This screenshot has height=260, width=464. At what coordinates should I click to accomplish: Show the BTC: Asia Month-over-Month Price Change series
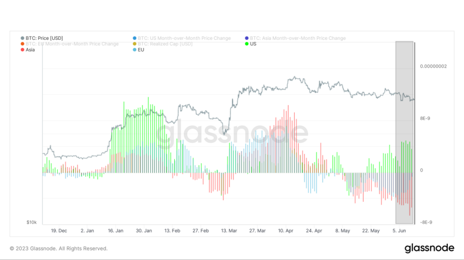click(x=298, y=38)
